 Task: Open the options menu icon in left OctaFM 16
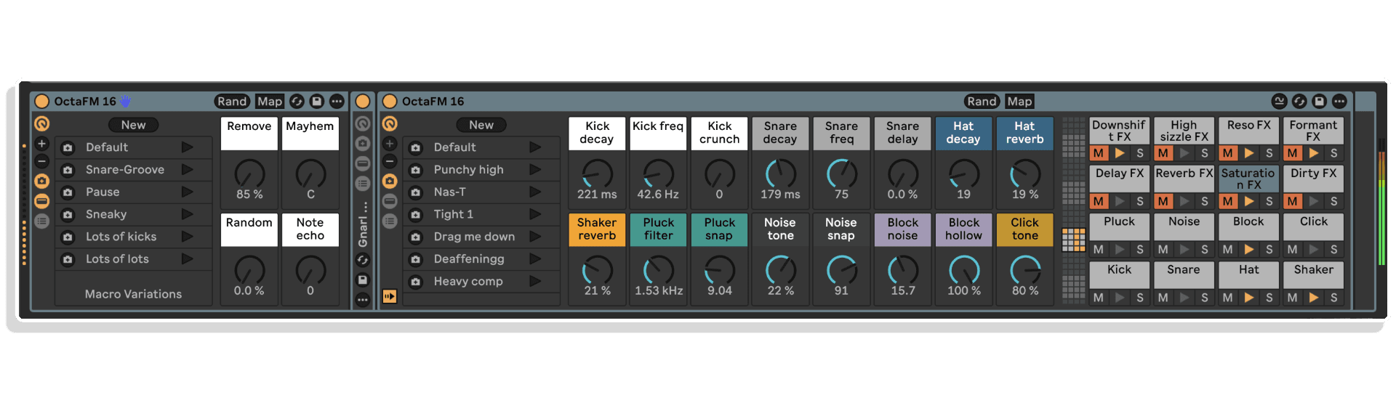(x=337, y=102)
